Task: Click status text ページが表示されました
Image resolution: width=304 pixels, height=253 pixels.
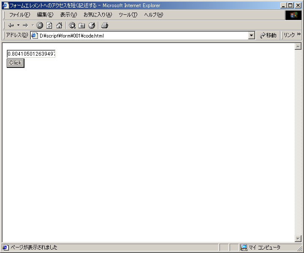Action: (x=34, y=248)
